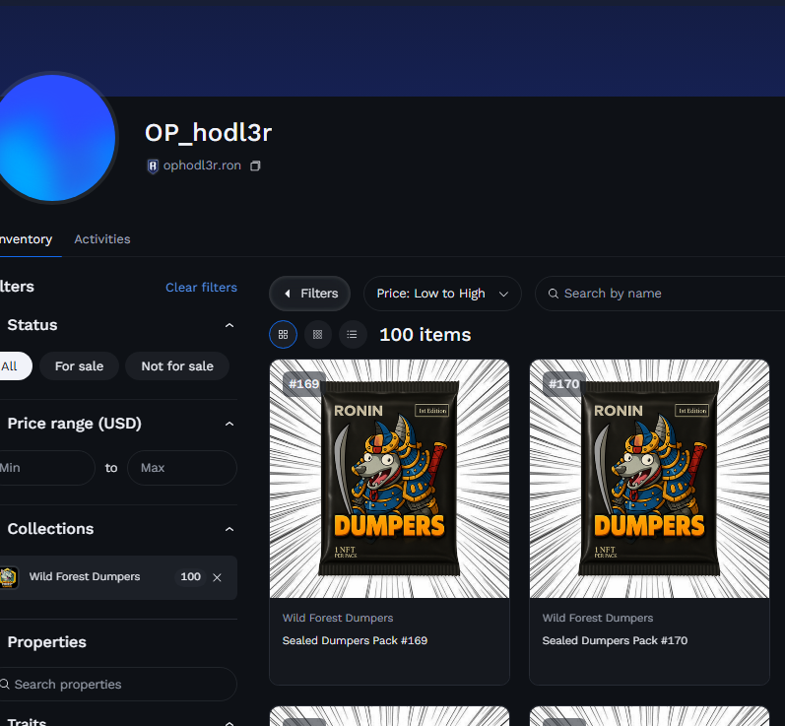Click the Min price field
The height and width of the screenshot is (726, 785).
pyautogui.click(x=45, y=468)
